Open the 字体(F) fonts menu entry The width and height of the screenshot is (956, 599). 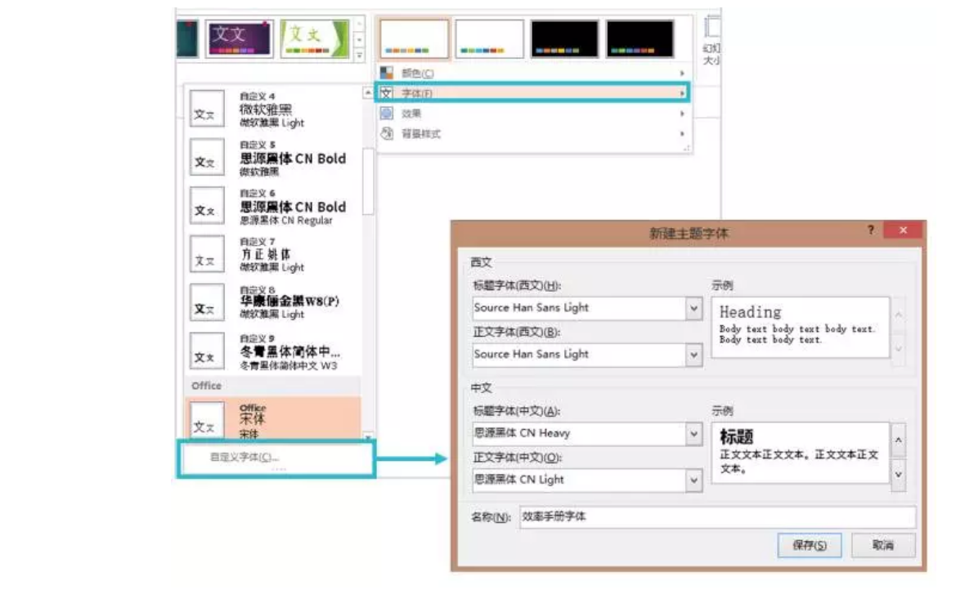[x=532, y=93]
